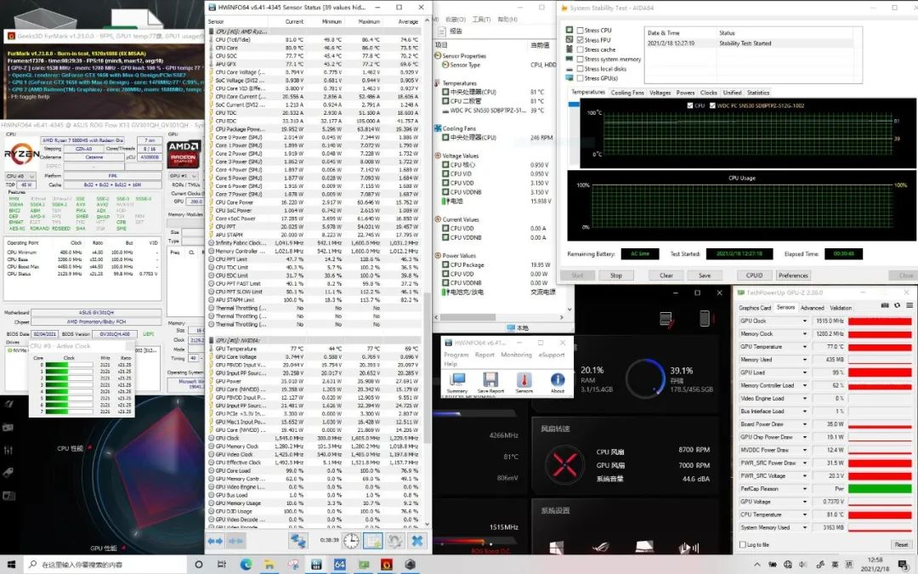Switch to the Graphics Card tab in GPU-Z
Viewport: 918px width, 574px height.
click(x=755, y=308)
